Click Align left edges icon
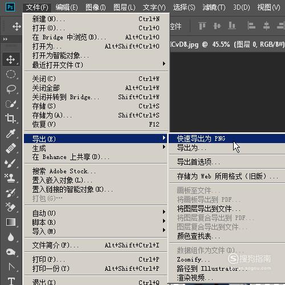Image resolution: width=285 pixels, height=285 pixels. coord(251,26)
